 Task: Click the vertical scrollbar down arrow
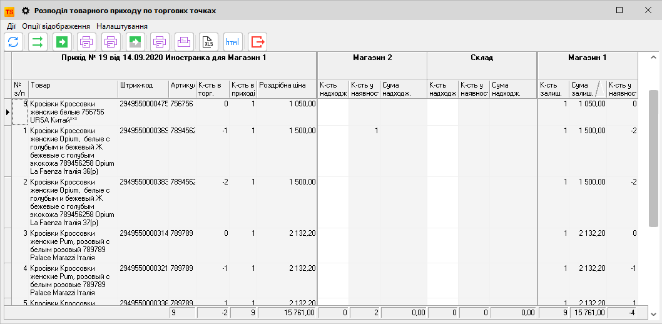653,313
